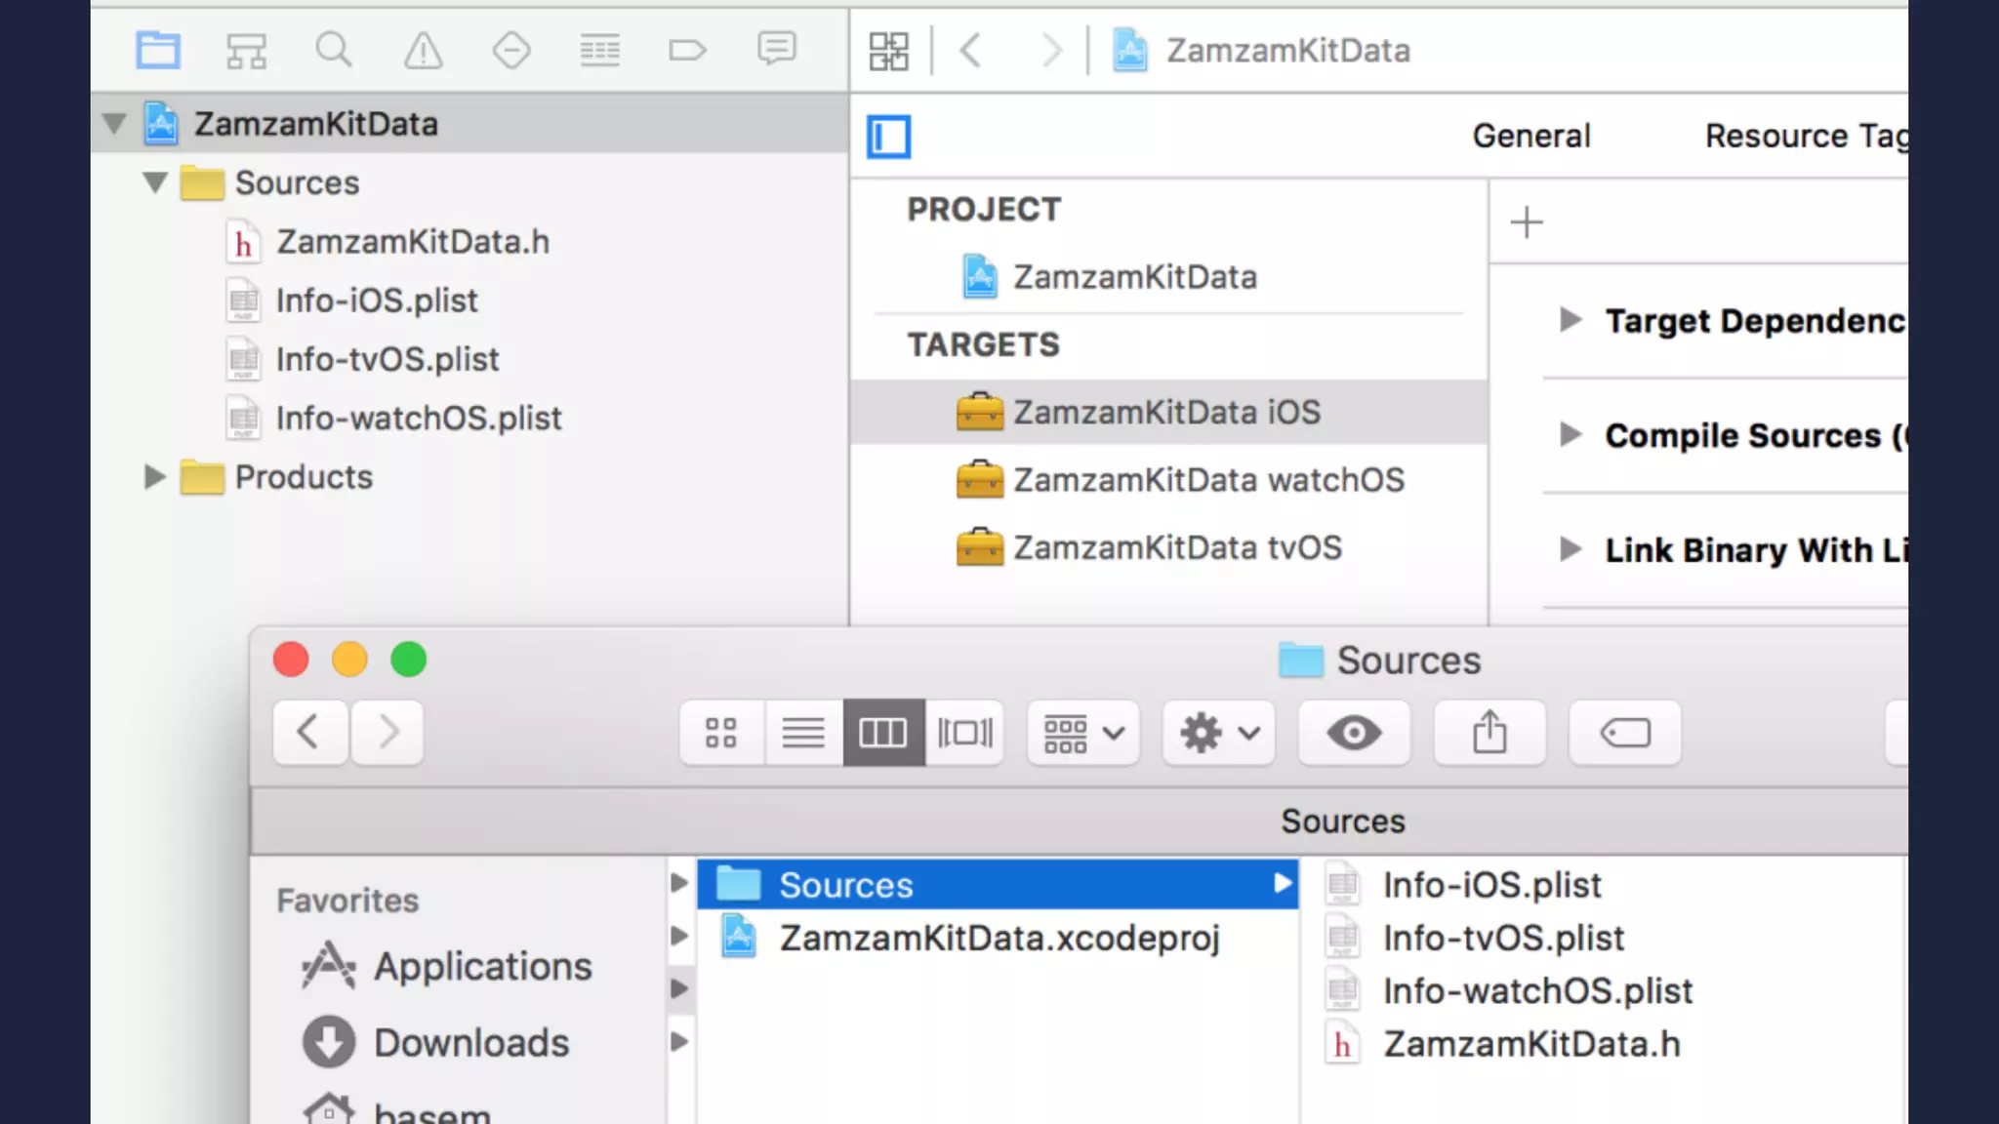This screenshot has height=1124, width=1999.
Task: Select ZamzamKitData.xcodeproj in Finder
Action: pyautogui.click(x=999, y=938)
